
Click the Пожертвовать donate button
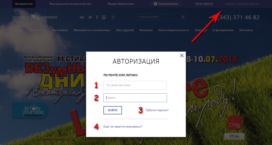coord(166,4)
